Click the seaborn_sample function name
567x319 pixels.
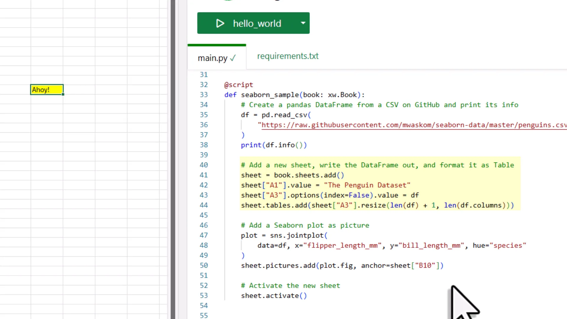click(270, 95)
